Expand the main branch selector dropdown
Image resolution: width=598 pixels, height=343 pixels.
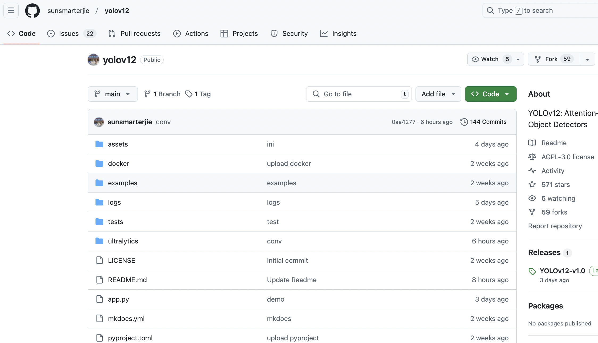click(113, 94)
